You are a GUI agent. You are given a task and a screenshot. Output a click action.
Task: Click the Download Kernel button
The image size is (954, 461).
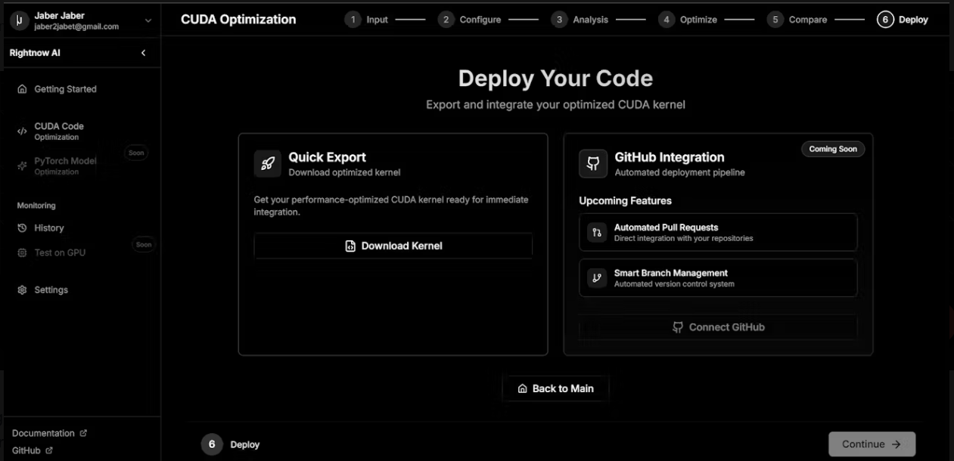point(393,246)
